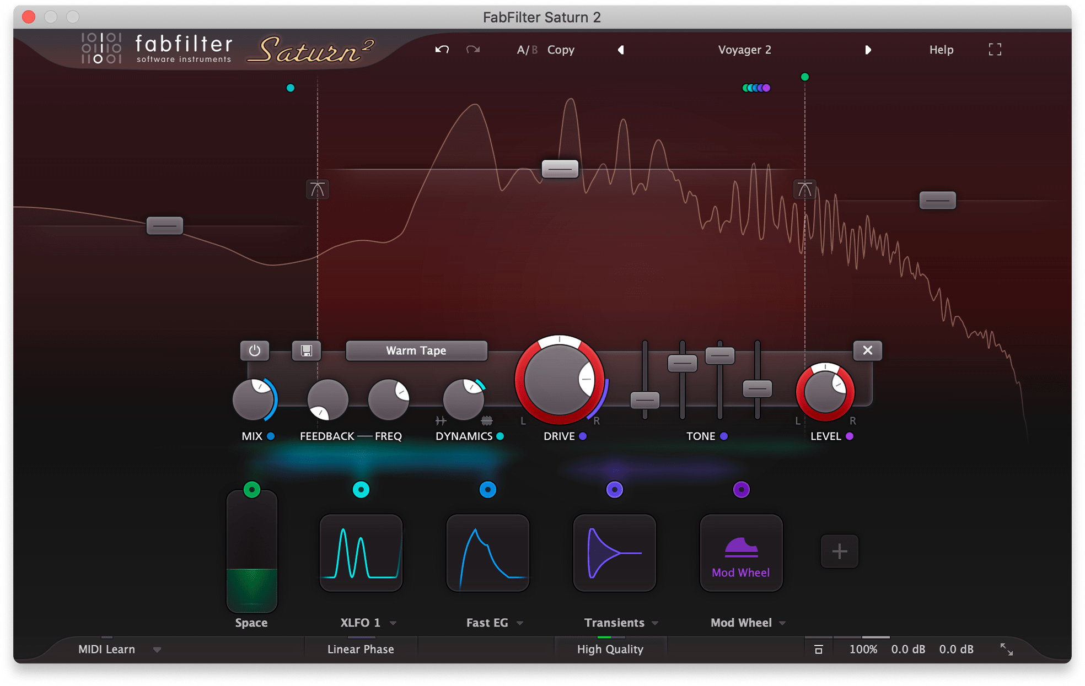Viewport: 1085px width, 686px height.
Task: Open the Warm Tape style dropdown
Action: pyautogui.click(x=416, y=350)
